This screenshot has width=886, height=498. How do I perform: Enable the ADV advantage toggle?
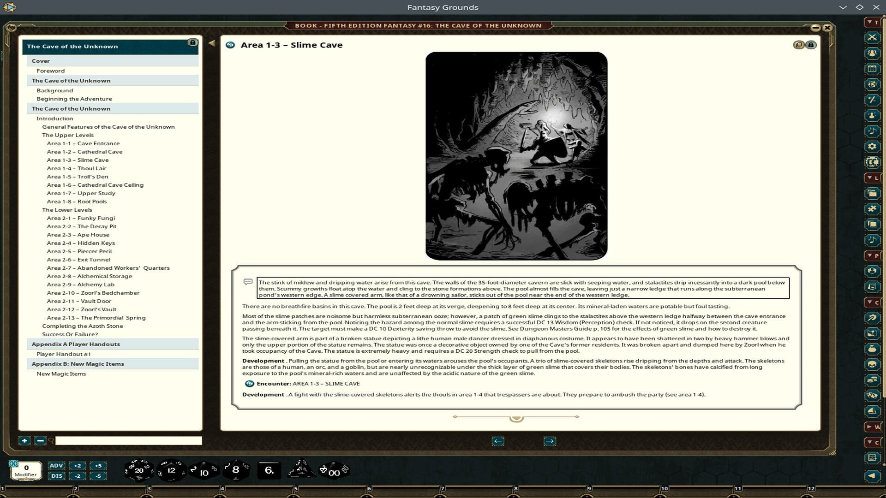click(x=56, y=466)
